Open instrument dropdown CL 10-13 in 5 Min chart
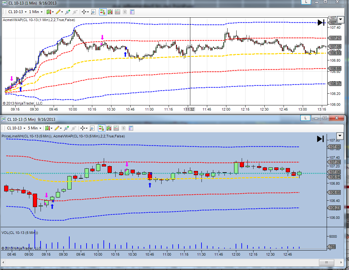The height and width of the screenshot is (270, 349). [16, 128]
